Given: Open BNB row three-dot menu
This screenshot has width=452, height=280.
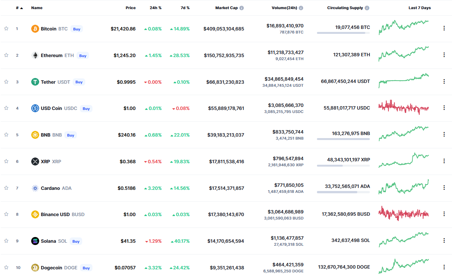Looking at the screenshot, I should 444,134.
